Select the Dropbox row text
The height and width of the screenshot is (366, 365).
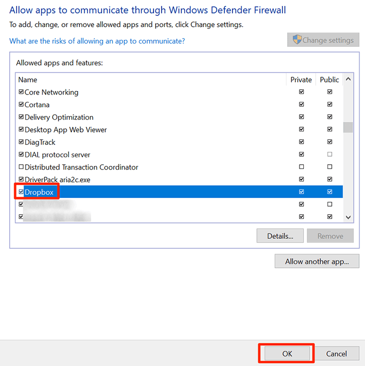point(39,192)
